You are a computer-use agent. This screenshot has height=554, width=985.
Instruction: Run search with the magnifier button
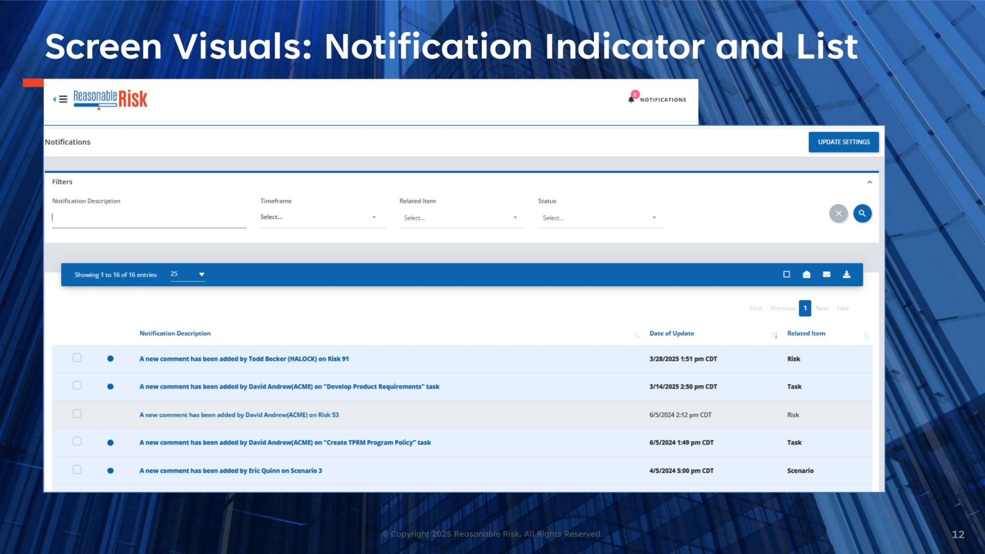coord(862,213)
